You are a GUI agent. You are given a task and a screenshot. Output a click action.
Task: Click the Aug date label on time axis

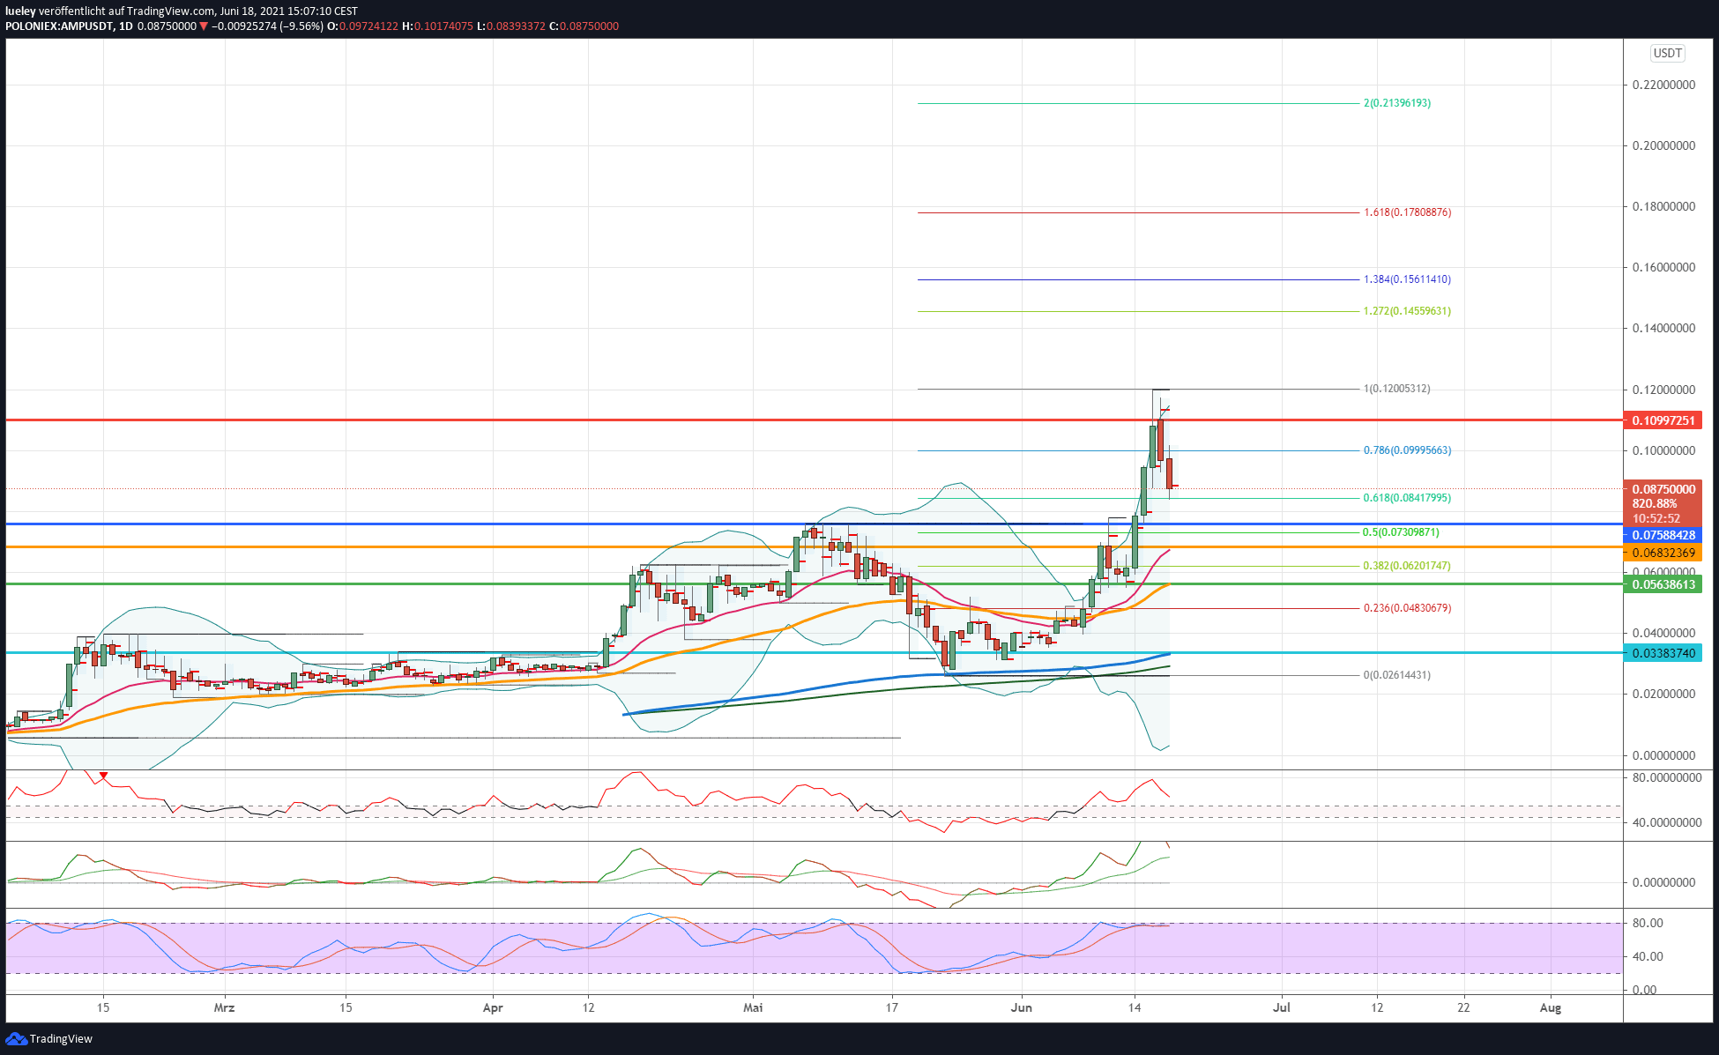[1551, 1007]
